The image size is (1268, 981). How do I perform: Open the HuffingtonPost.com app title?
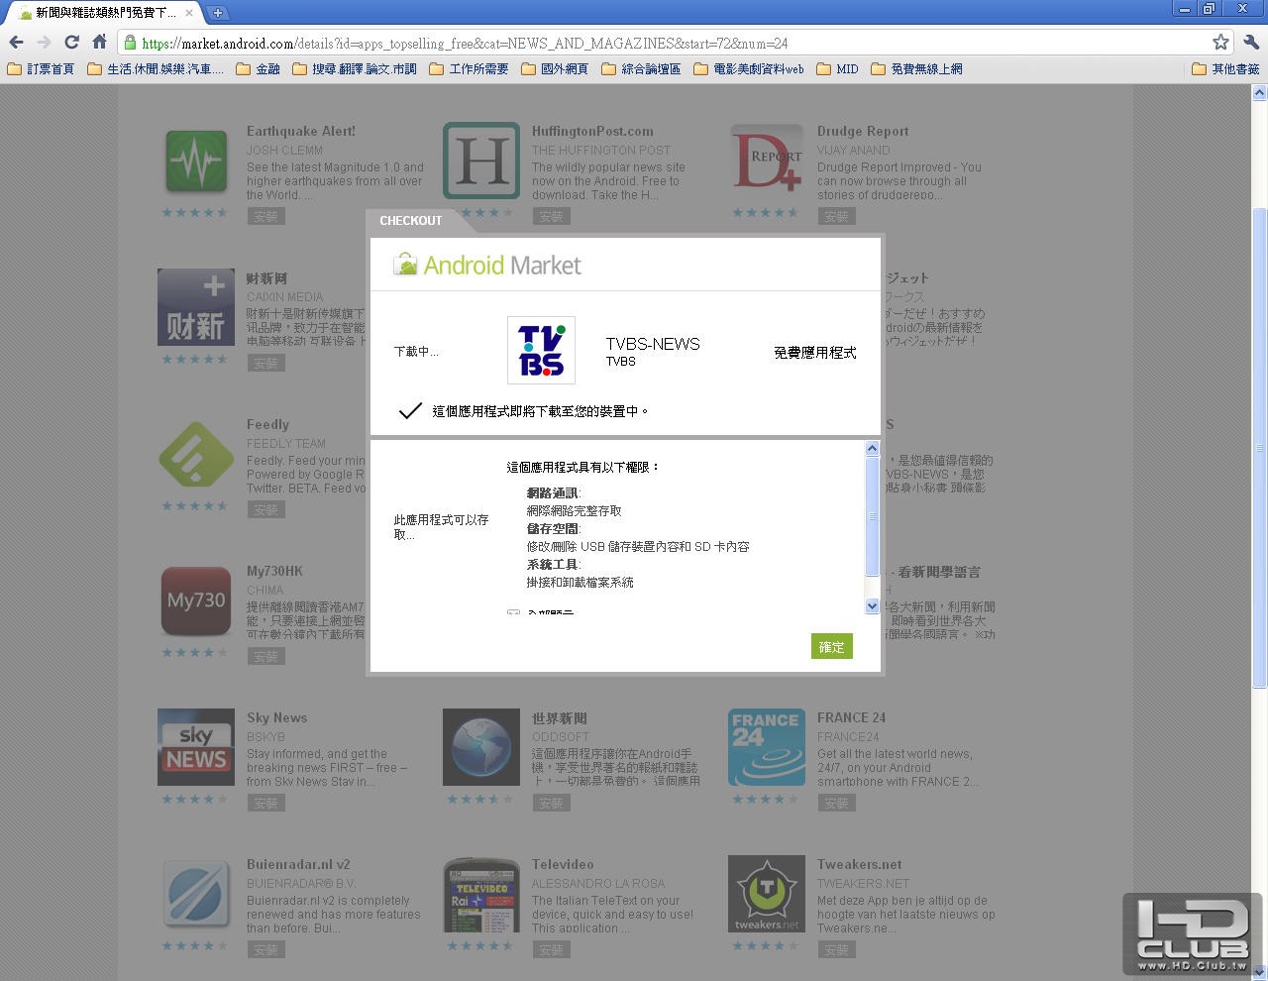[592, 131]
